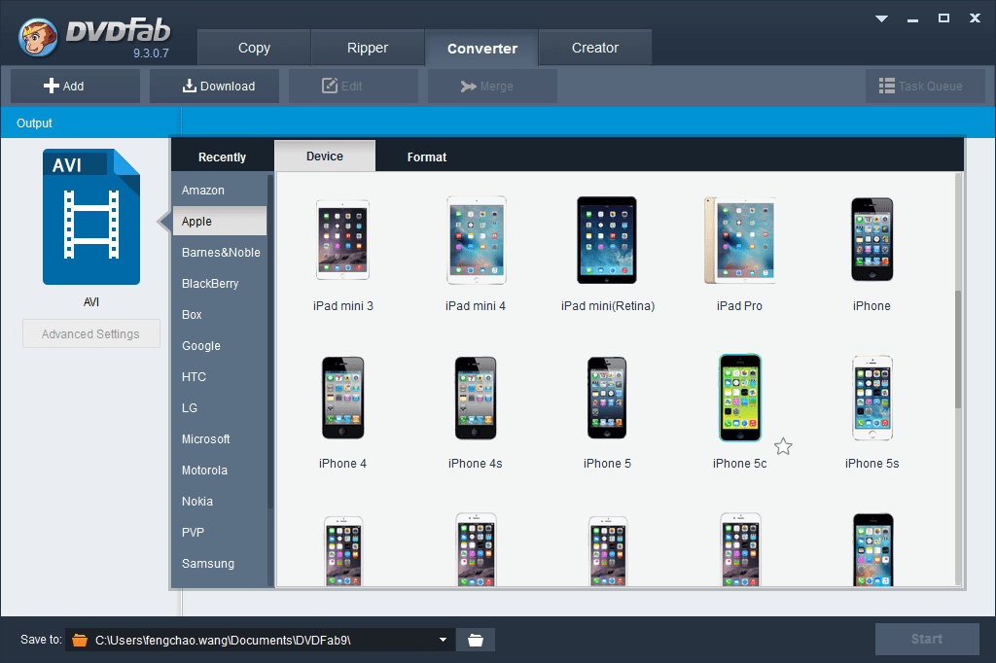996x663 pixels.
Task: Select Box in the brand list
Action: [220, 314]
